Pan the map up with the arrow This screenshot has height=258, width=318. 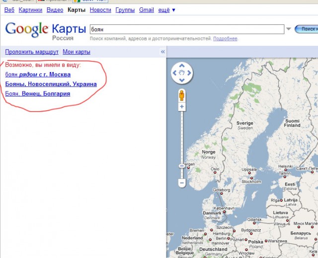[182, 66]
